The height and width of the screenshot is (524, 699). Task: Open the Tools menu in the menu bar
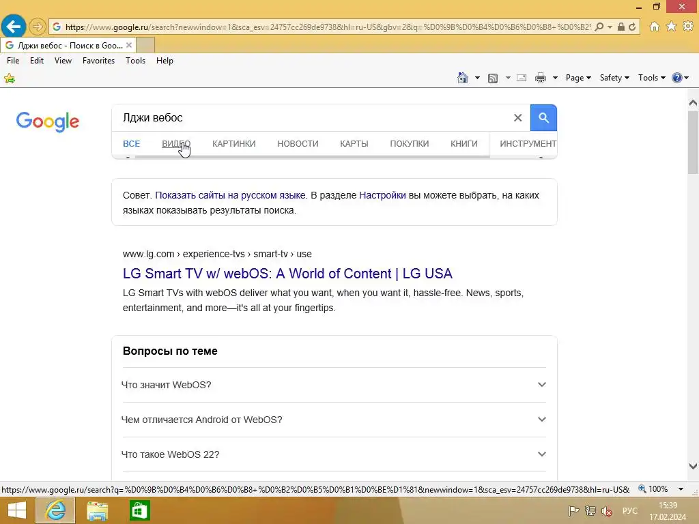point(136,61)
